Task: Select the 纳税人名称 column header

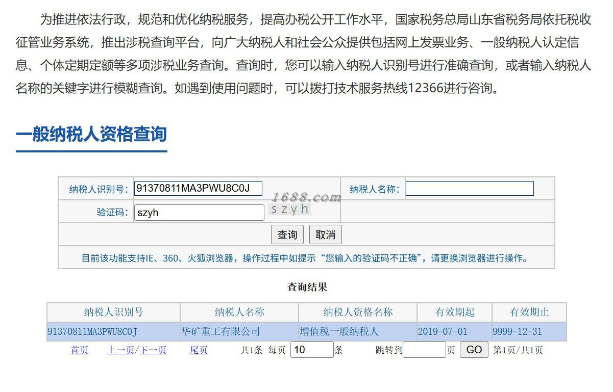Action: pos(239,312)
